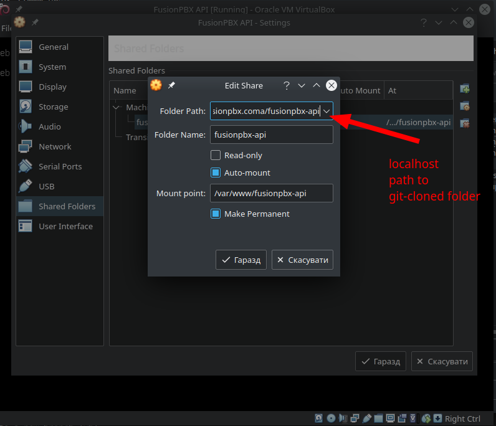Screen dimensions: 496x426
Task: Select the Shared Folders category
Action: [x=59, y=207]
